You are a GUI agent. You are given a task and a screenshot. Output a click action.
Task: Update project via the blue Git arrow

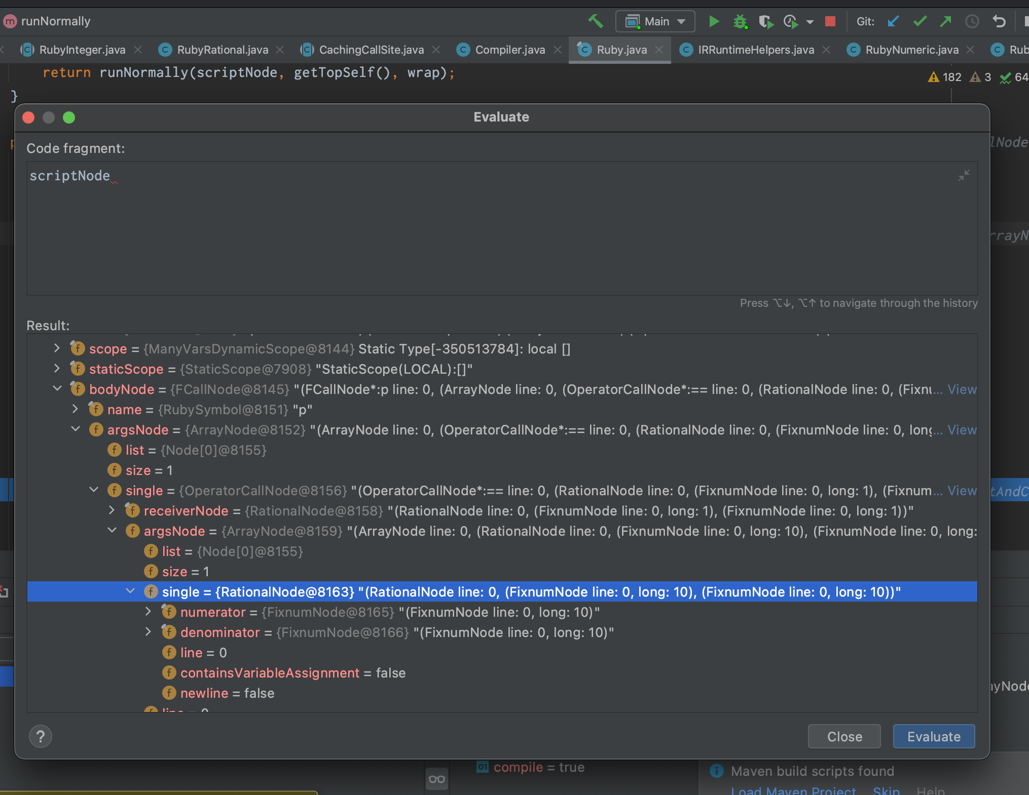click(x=893, y=21)
